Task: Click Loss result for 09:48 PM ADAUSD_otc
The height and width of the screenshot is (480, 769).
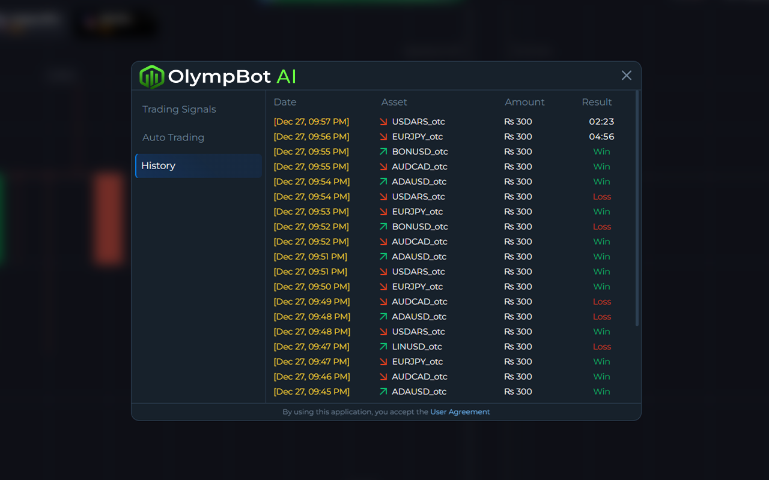Action: [x=602, y=317]
